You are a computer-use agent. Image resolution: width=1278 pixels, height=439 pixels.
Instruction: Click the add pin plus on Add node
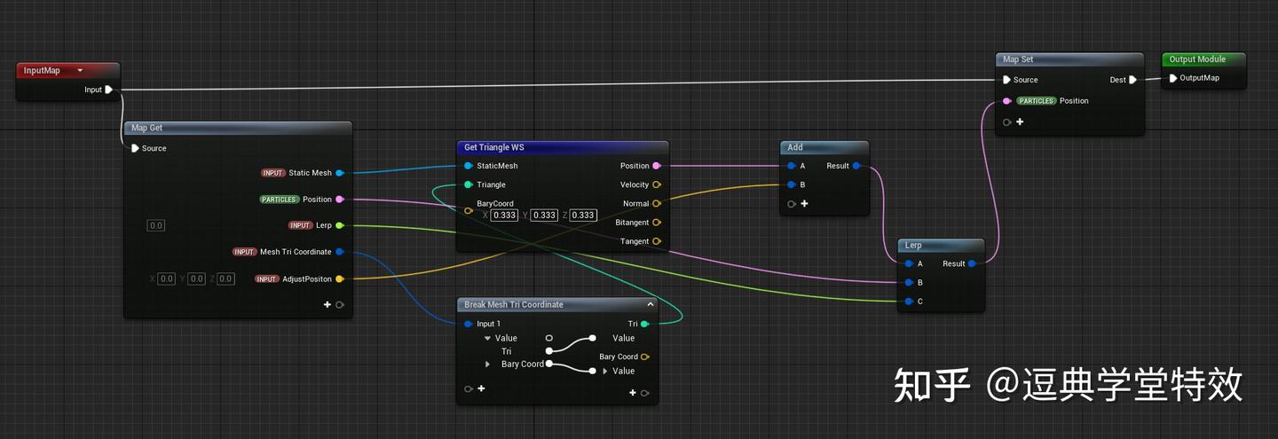coord(805,204)
